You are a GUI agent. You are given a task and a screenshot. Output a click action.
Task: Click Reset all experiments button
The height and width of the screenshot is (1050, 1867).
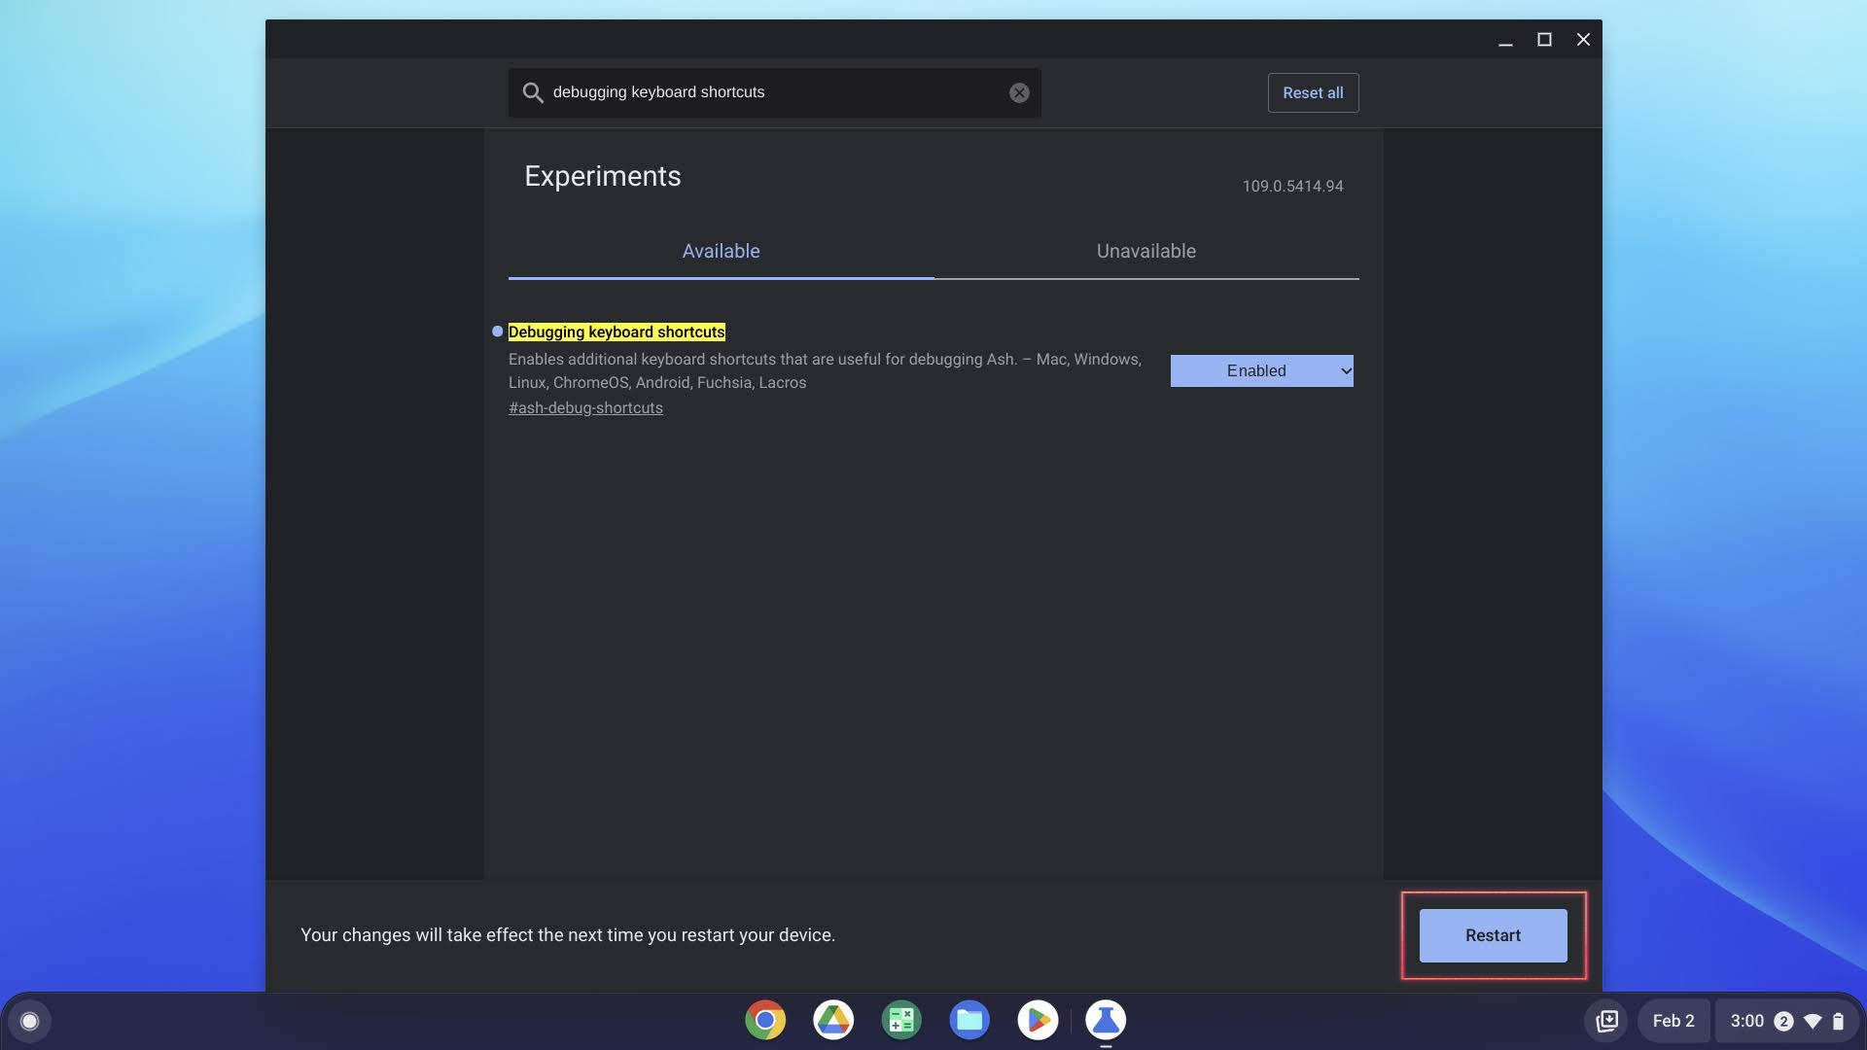pos(1313,91)
